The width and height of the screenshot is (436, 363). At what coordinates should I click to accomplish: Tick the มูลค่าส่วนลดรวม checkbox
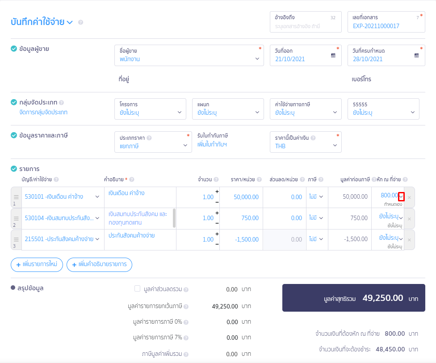pyautogui.click(x=137, y=288)
